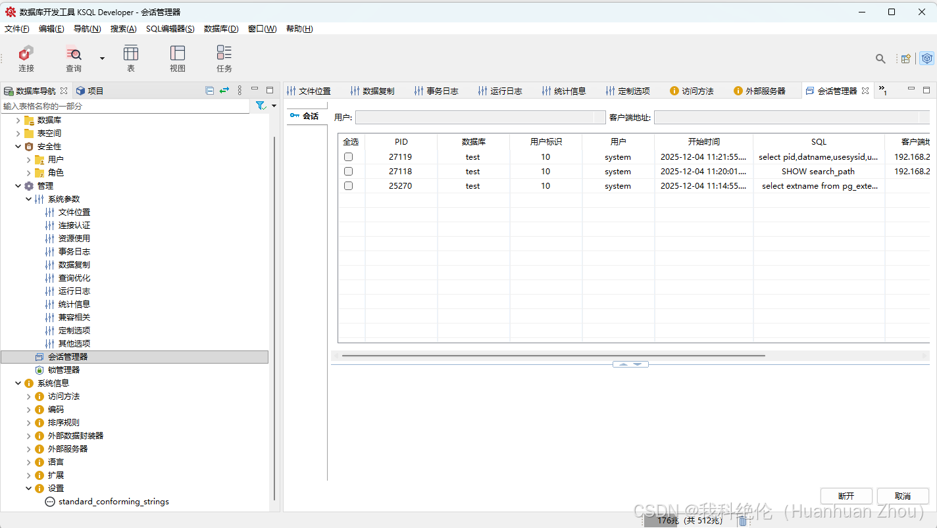Screen dimensions: 937x528
Task: Open the SQL编辑器(S) menu
Action: tap(170, 29)
